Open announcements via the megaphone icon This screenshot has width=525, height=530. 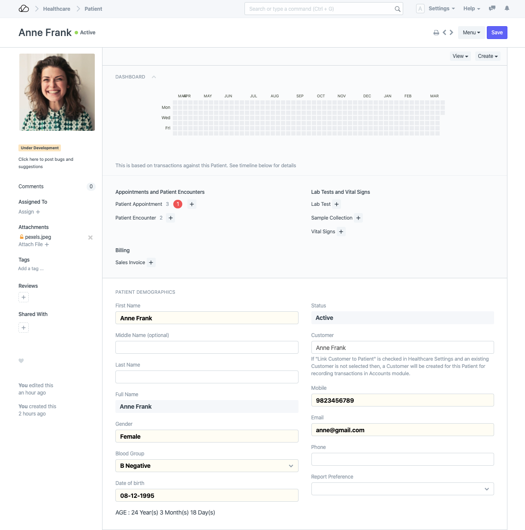[492, 9]
